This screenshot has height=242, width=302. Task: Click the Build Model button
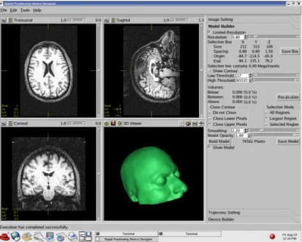219,141
